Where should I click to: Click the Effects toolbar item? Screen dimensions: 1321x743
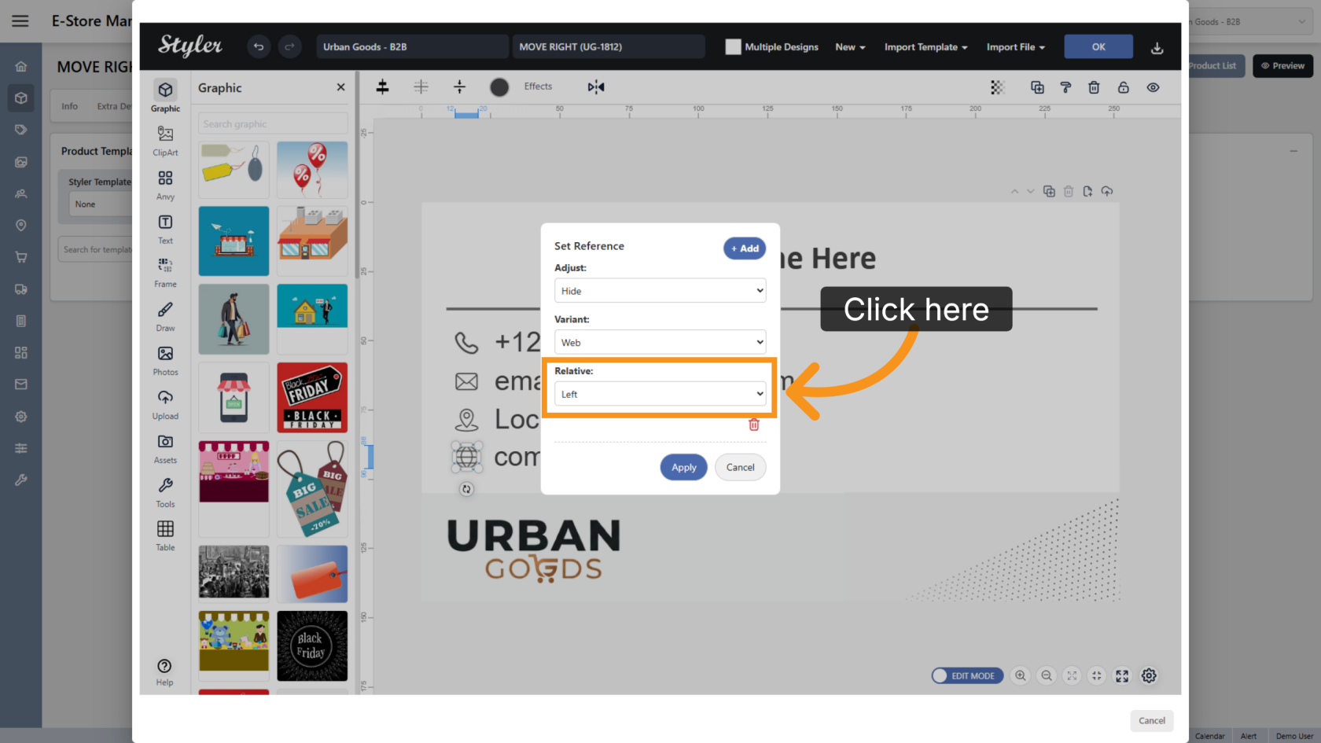point(538,86)
